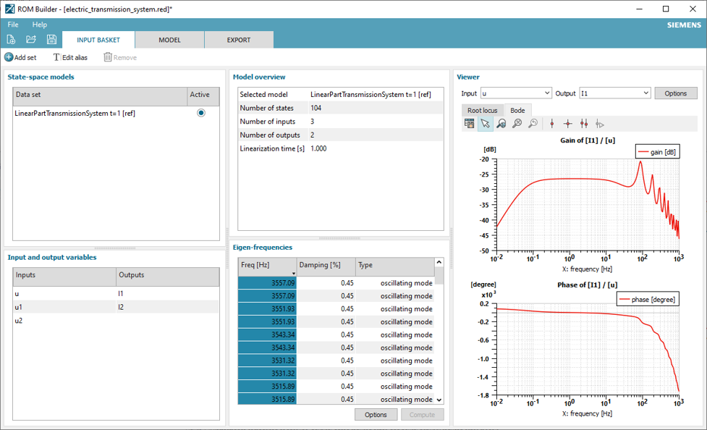
Task: Click the Viewer Options button
Action: 675,93
